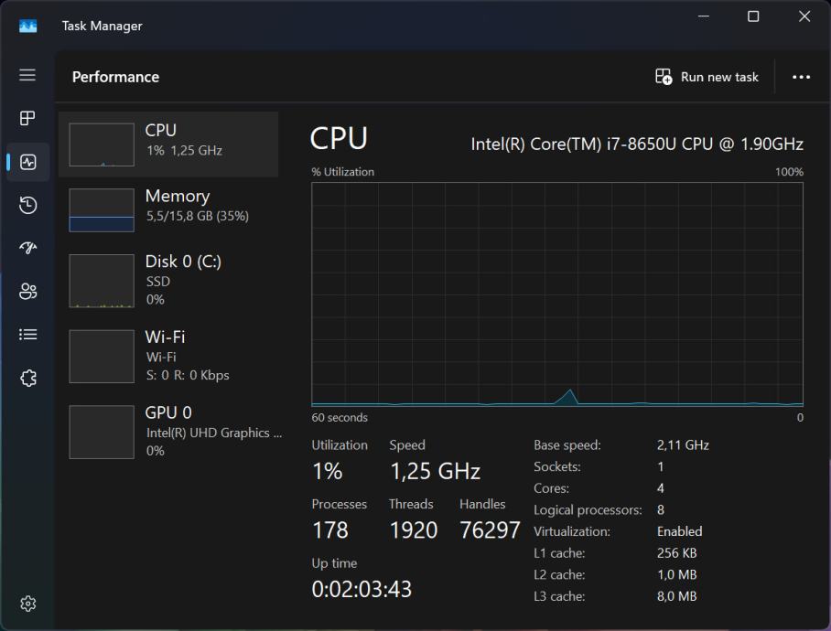The height and width of the screenshot is (631, 831).
Task: Click the Memory usage mini graph
Action: coord(102,210)
